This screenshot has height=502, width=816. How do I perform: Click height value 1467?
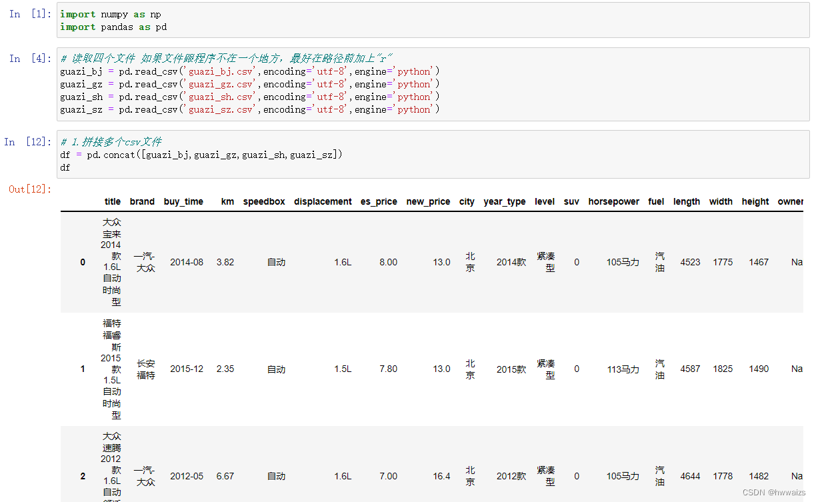click(759, 262)
